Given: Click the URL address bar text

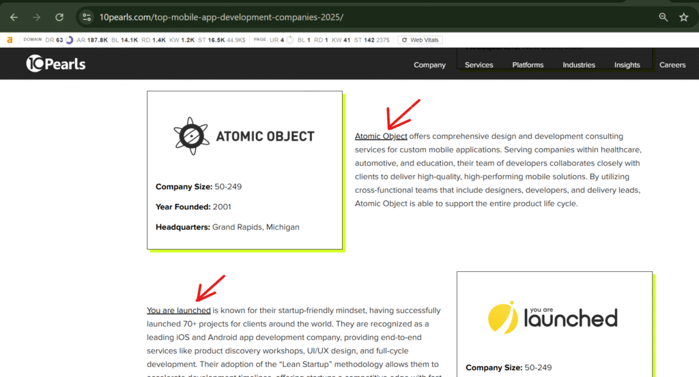Looking at the screenshot, I should coord(222,17).
